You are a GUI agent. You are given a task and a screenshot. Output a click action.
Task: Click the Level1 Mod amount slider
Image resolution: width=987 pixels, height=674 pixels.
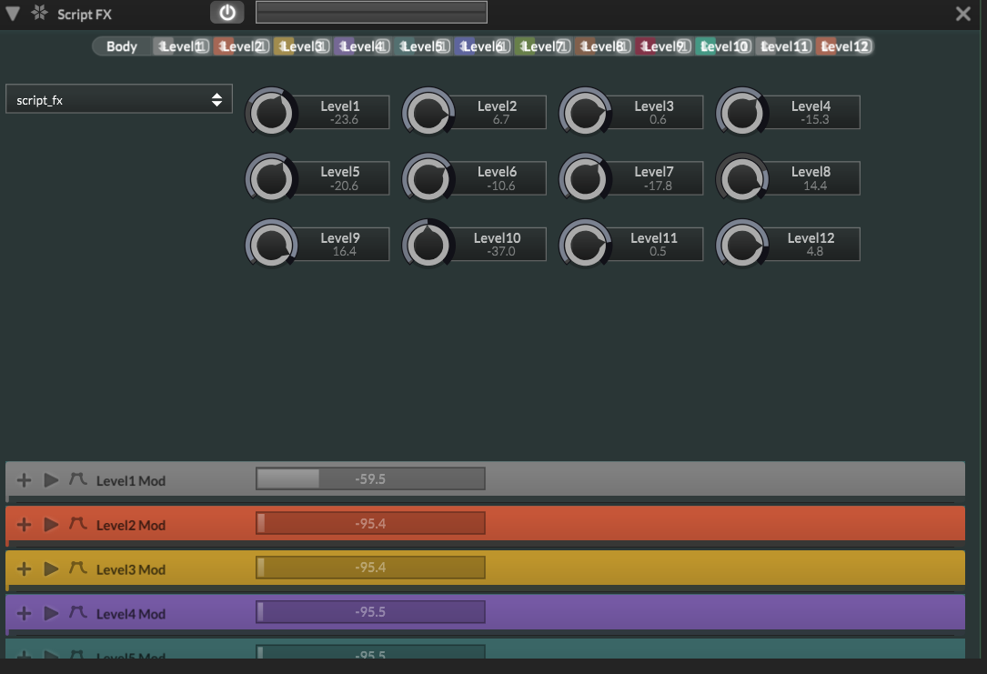pos(370,479)
